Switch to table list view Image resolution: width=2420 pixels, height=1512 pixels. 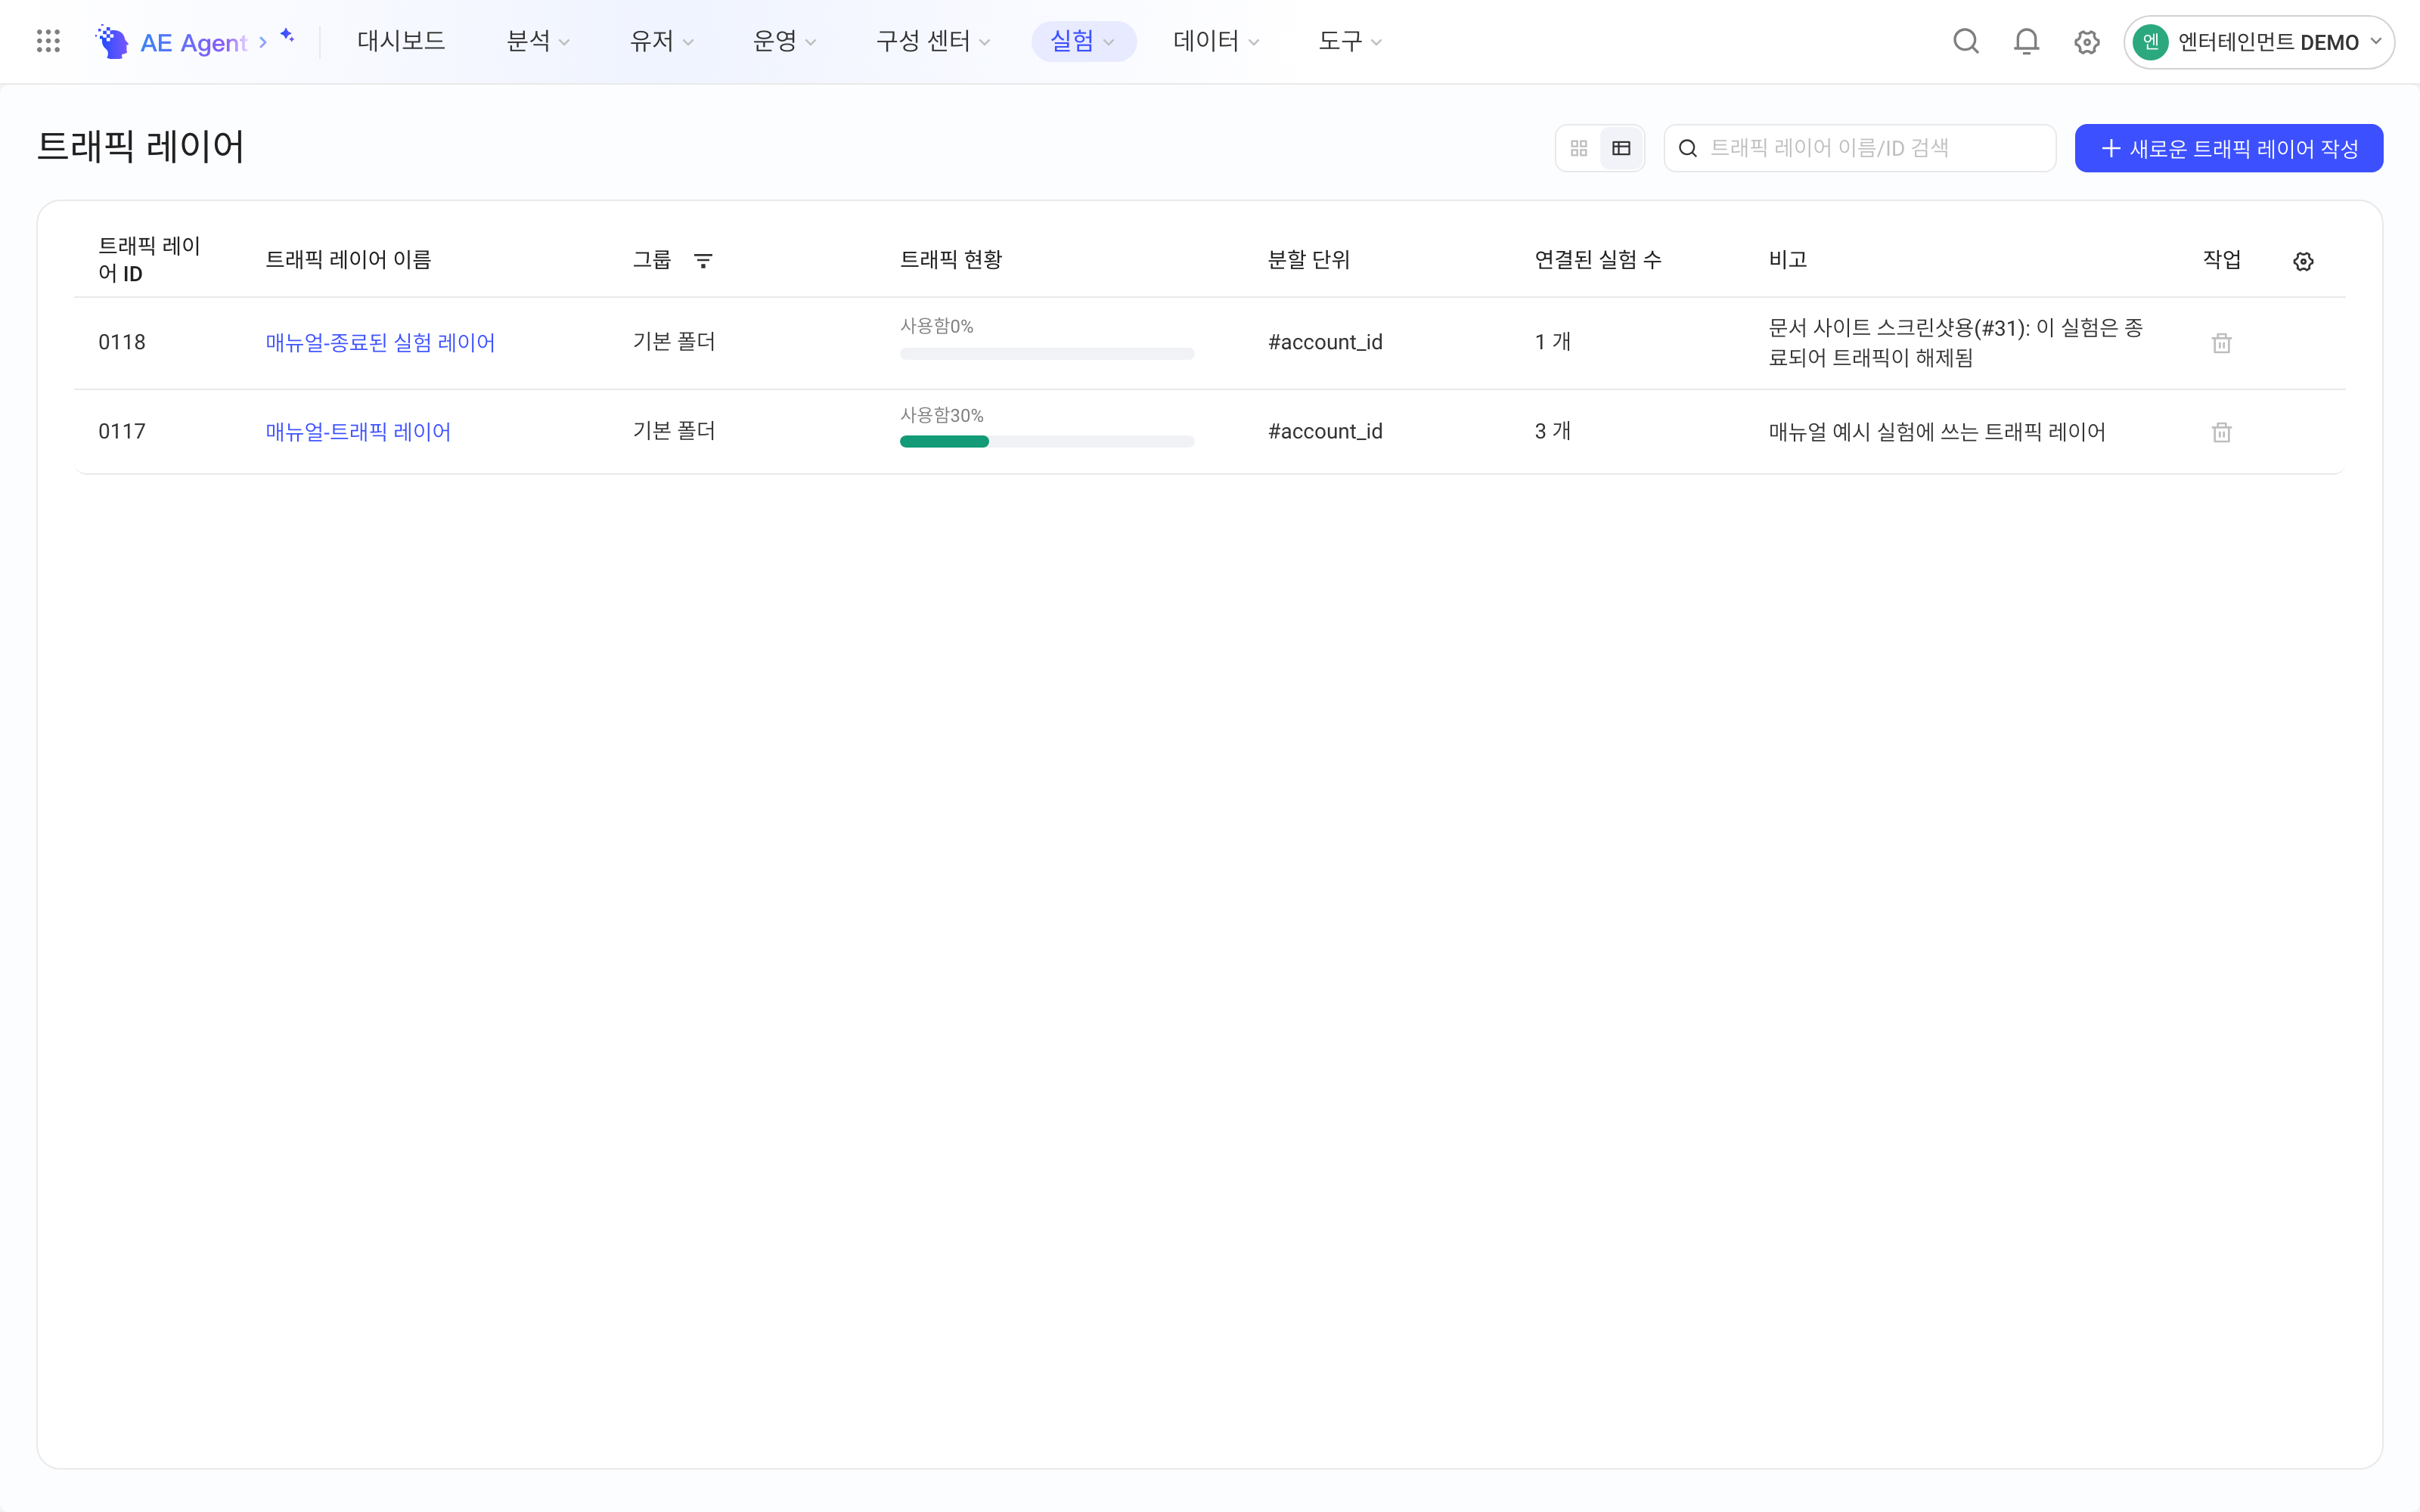[x=1621, y=148]
